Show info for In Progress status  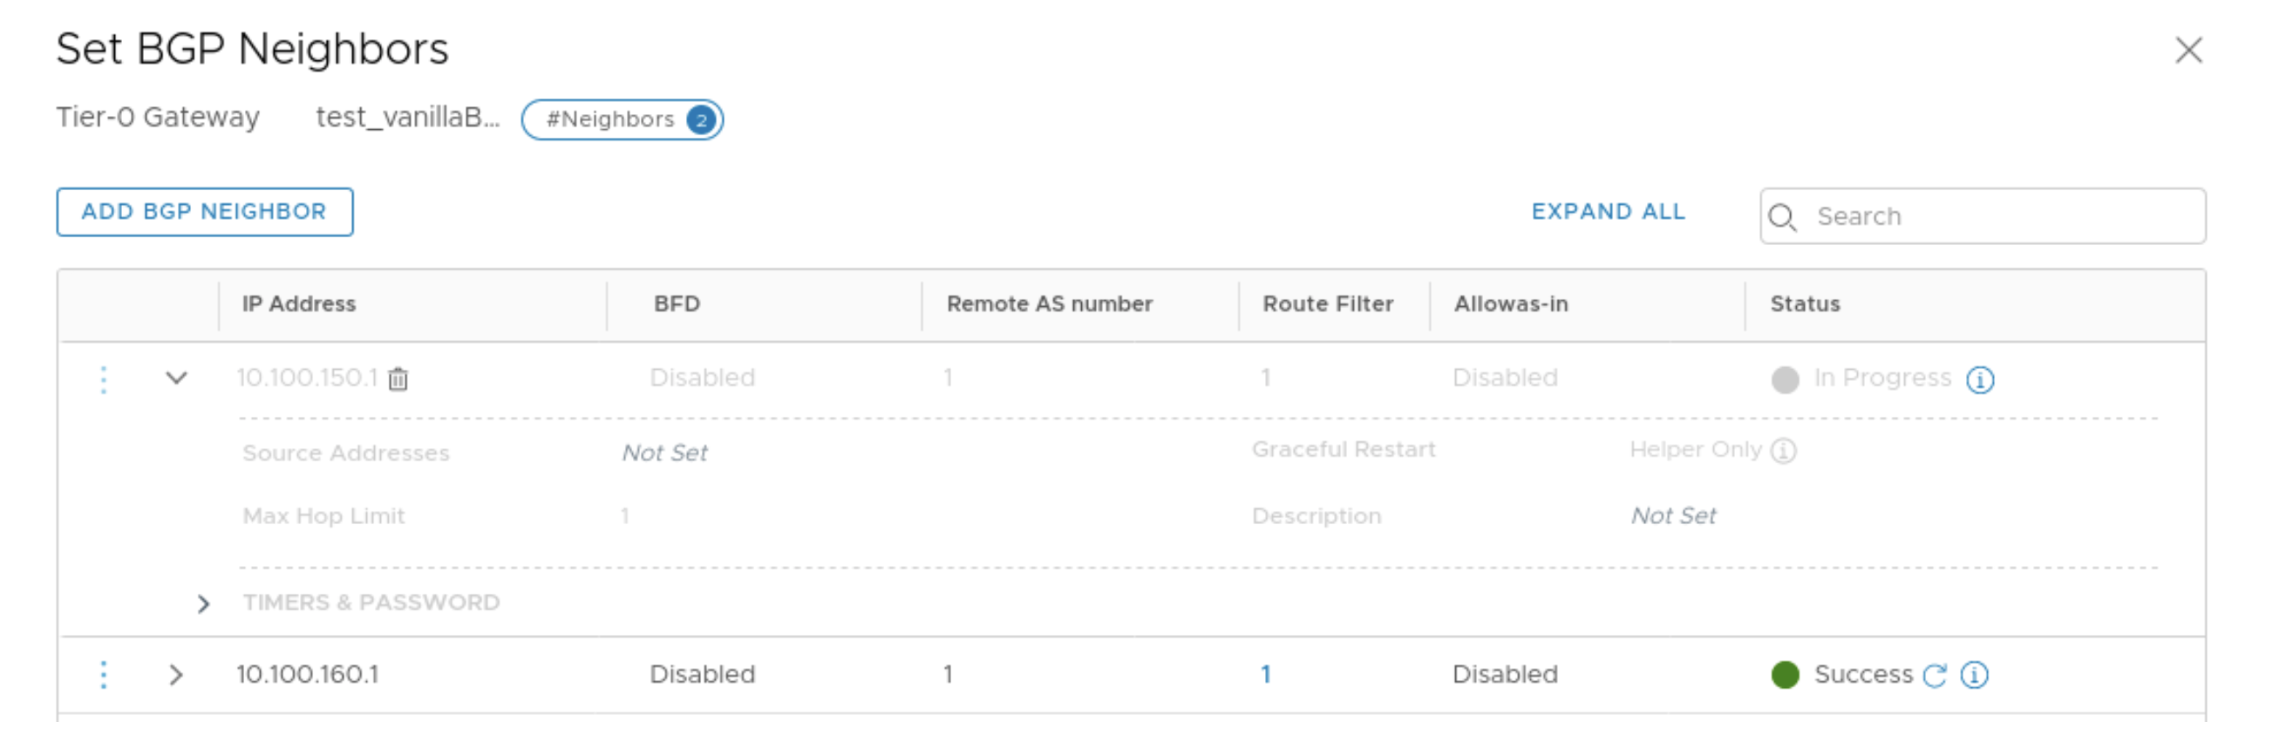pyautogui.click(x=1980, y=380)
